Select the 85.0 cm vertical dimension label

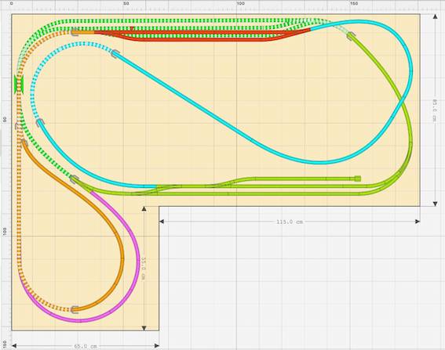coord(435,110)
